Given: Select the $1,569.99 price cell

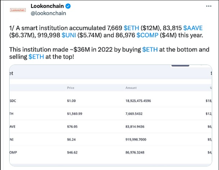Looking at the screenshot, I should coord(75,114).
